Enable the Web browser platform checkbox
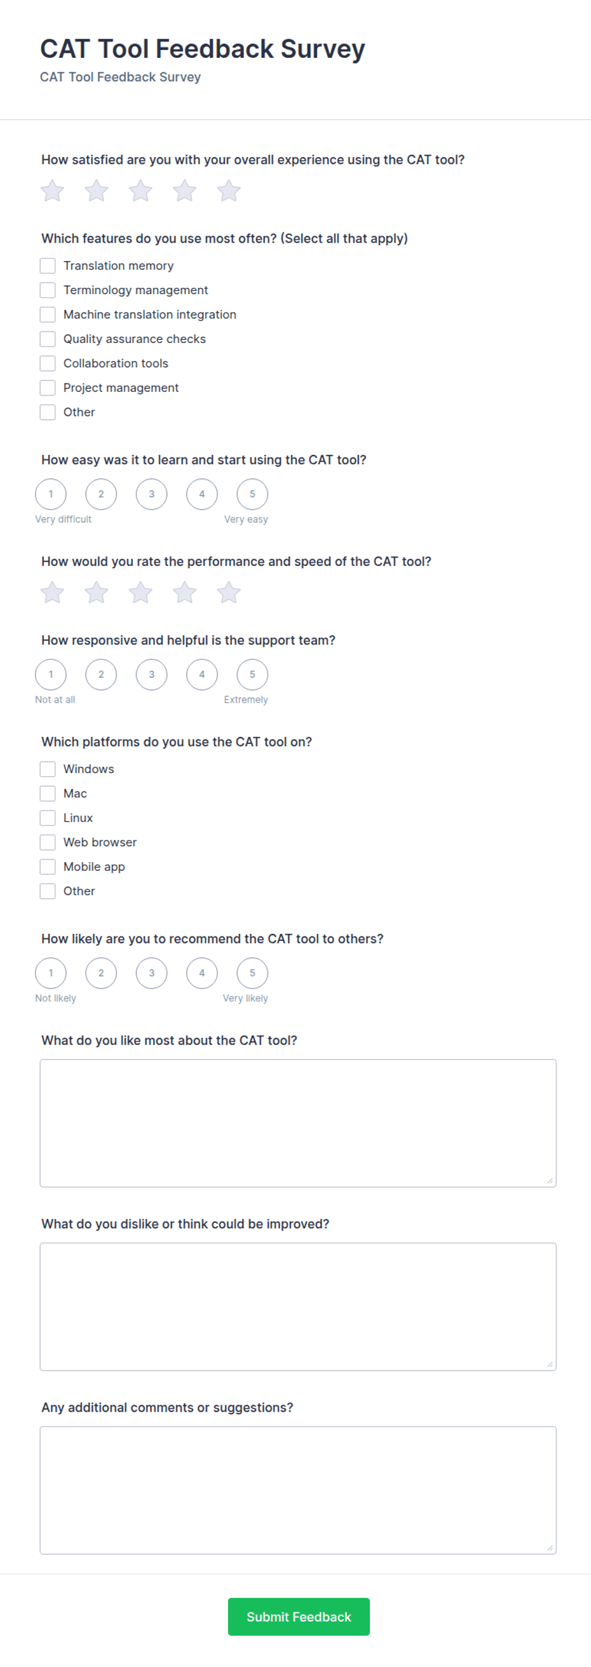591x1667 pixels. [48, 842]
